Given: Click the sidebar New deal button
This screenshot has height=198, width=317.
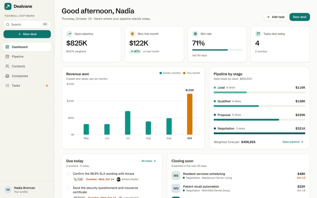Looking at the screenshot, I should [27, 34].
